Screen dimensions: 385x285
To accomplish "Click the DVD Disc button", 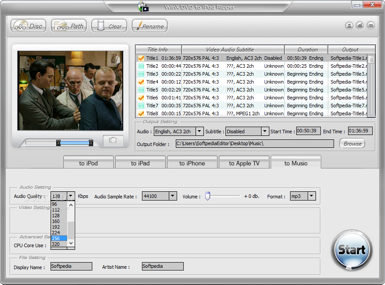I will (x=28, y=26).
